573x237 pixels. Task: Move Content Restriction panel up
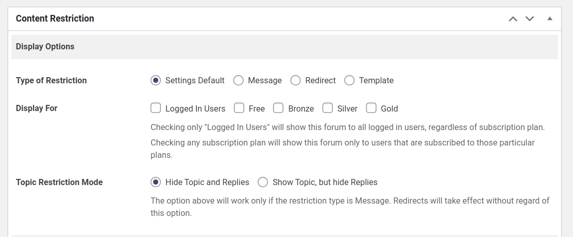pos(513,19)
